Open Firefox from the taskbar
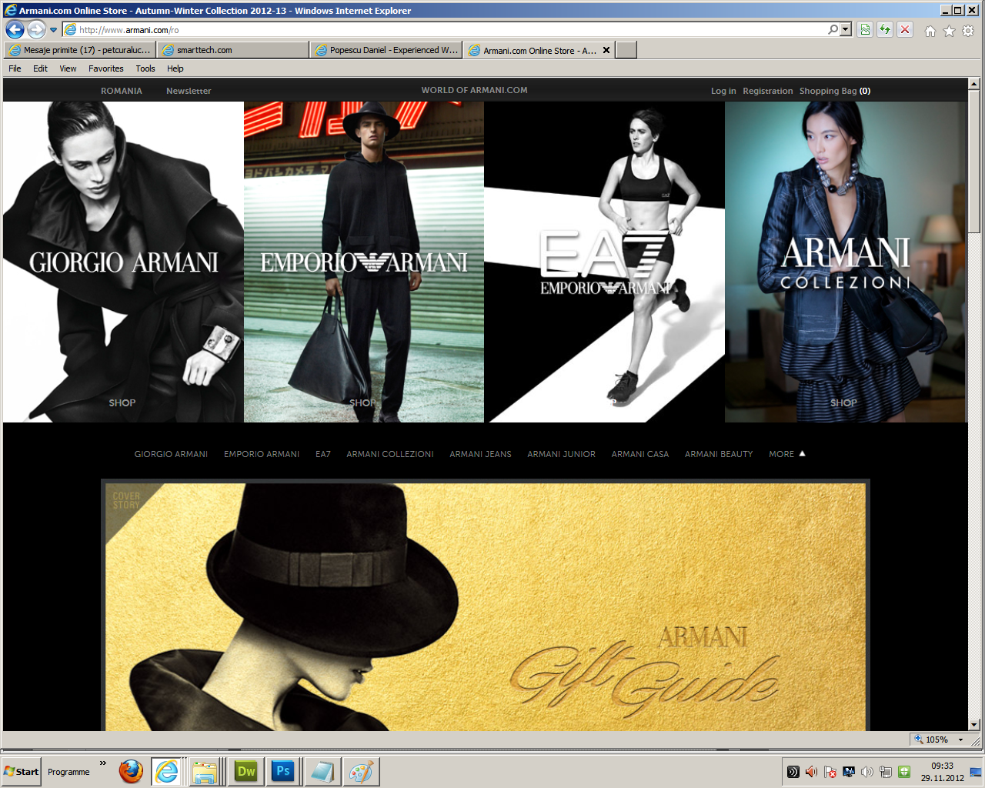Image resolution: width=985 pixels, height=788 pixels. (x=131, y=771)
